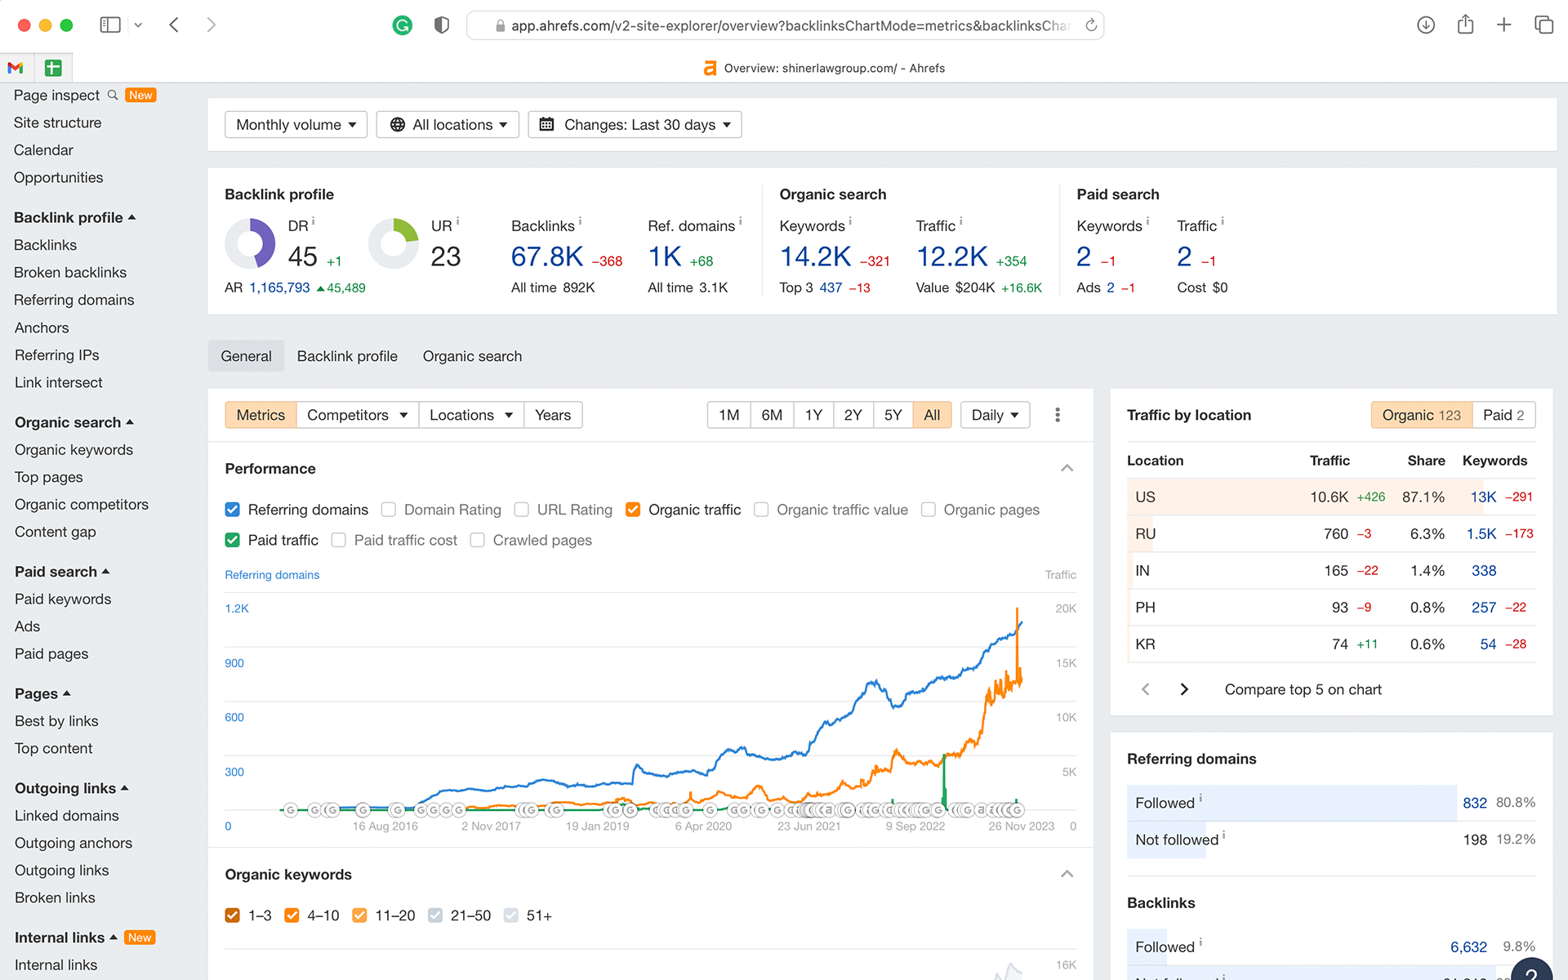Collapse the Organic keywords section
Viewport: 1568px width, 980px height.
pos(1067,874)
